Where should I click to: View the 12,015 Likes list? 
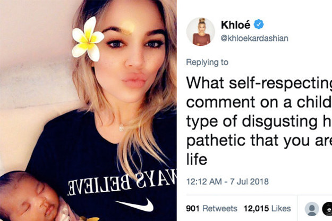(x=267, y=208)
